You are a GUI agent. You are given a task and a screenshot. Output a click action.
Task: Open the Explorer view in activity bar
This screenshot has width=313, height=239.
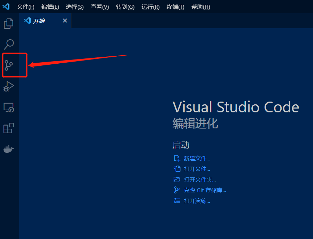tap(9, 24)
